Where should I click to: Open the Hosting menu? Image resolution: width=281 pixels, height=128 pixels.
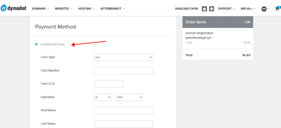pyautogui.click(x=86, y=9)
